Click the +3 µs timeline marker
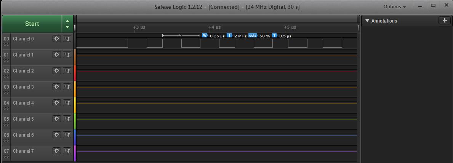Image resolution: width=453 pixels, height=163 pixels. click(x=139, y=27)
